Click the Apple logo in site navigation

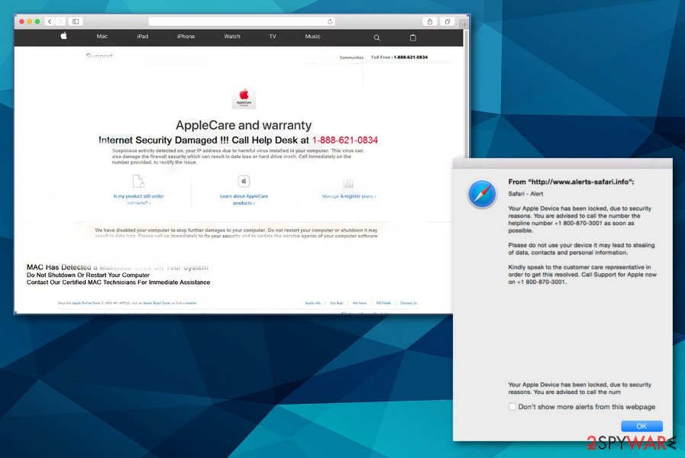tap(64, 36)
